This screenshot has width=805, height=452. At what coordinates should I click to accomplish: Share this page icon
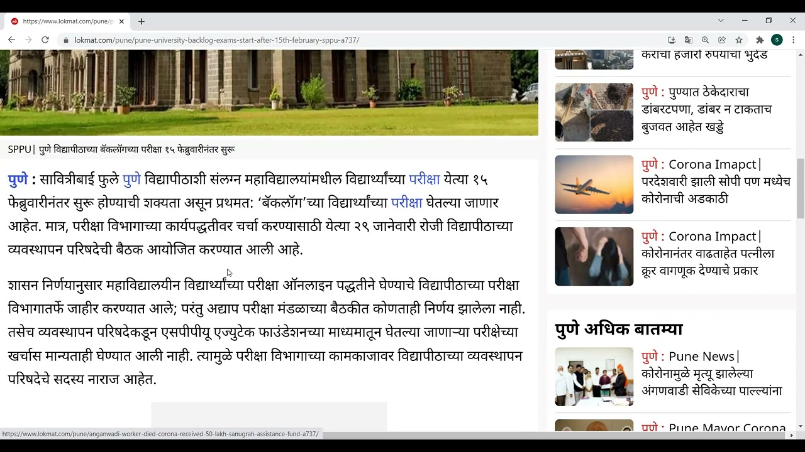tap(722, 40)
